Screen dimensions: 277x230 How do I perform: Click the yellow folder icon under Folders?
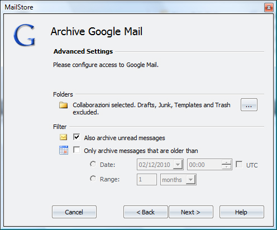[x=63, y=105]
